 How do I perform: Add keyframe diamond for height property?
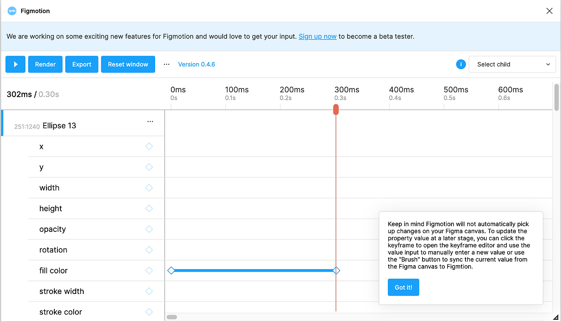pos(149,209)
